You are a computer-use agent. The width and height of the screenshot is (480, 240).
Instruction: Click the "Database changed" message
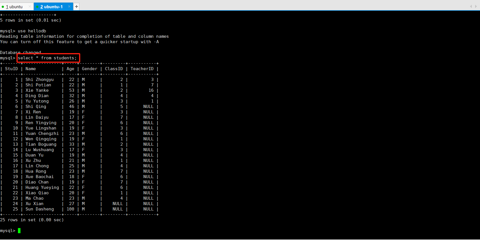click(20, 53)
